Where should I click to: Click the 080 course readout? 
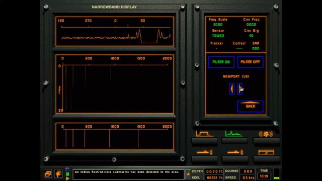[x=248, y=171]
